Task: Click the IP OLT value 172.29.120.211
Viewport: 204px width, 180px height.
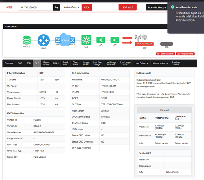Action: 109,86
